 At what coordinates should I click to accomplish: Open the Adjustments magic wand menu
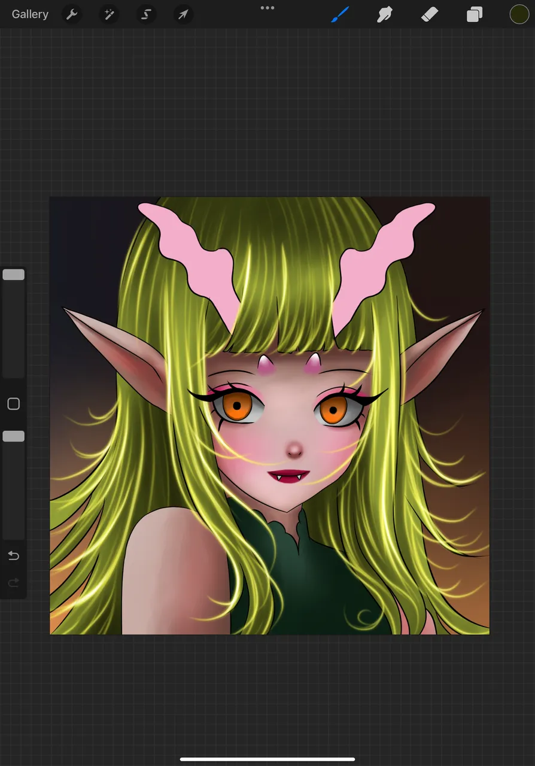pos(109,14)
